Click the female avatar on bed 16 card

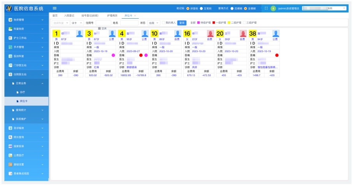211,33
